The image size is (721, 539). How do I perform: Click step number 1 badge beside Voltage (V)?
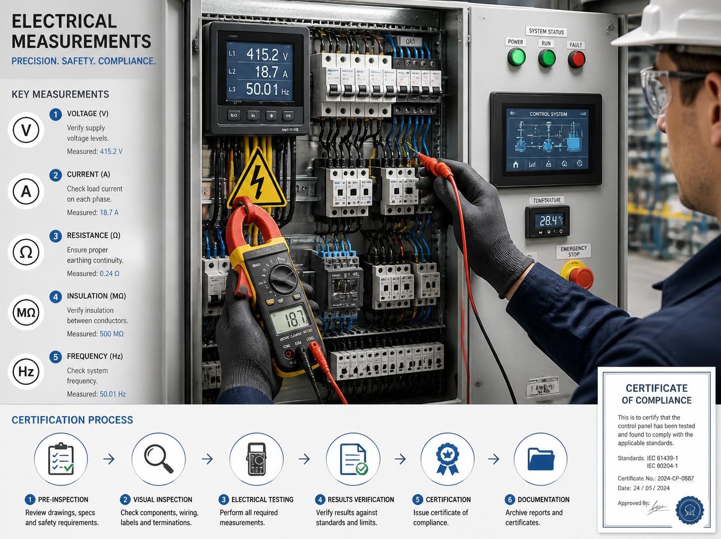coord(55,114)
